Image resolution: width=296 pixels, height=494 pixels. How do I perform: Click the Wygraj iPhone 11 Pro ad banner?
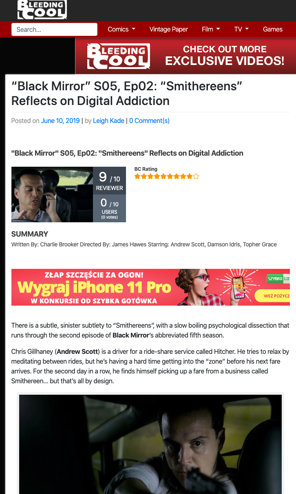click(150, 287)
